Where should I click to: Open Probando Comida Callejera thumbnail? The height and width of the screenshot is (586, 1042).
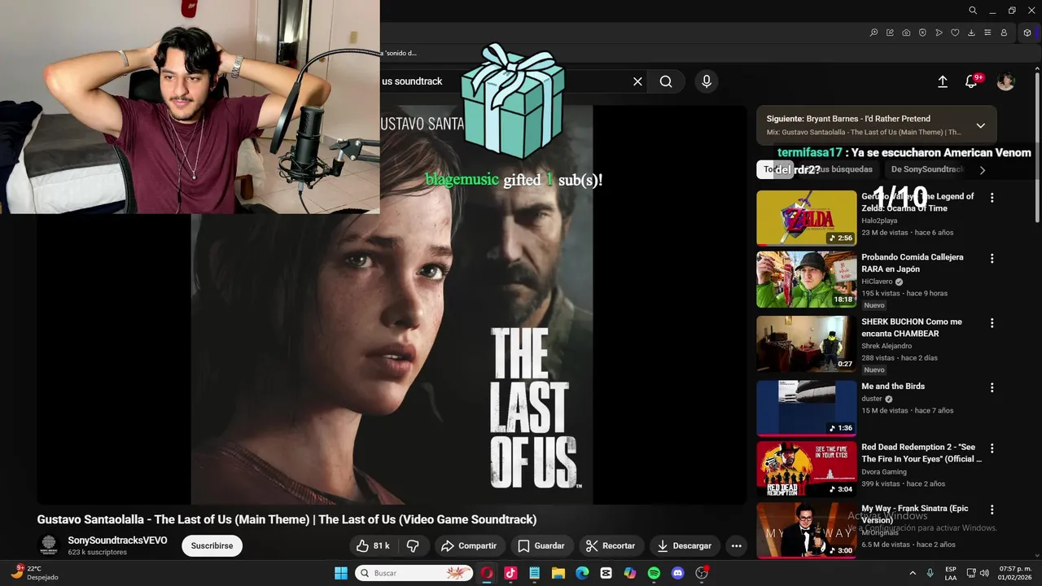tap(806, 279)
